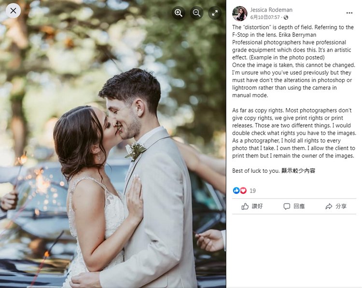Comment using the 回應 button
Screen dimensions: 362x288
(294, 206)
